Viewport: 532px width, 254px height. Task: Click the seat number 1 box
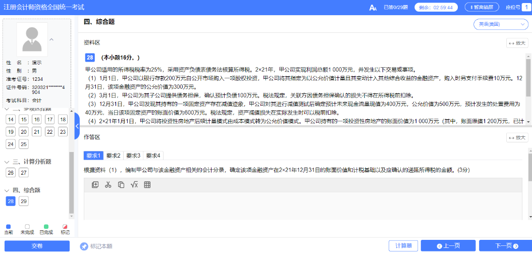click(x=527, y=7)
